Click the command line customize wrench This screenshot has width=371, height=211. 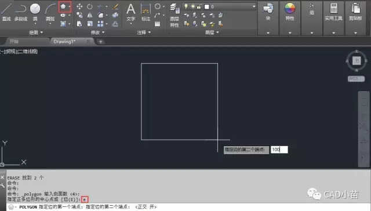[2, 186]
